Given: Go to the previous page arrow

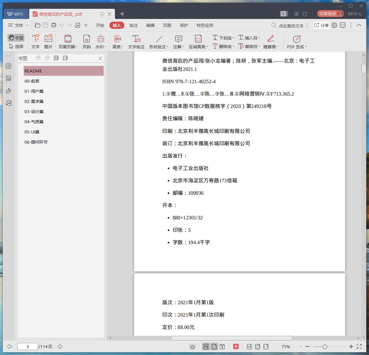Looking at the screenshot, I should 9,346.
